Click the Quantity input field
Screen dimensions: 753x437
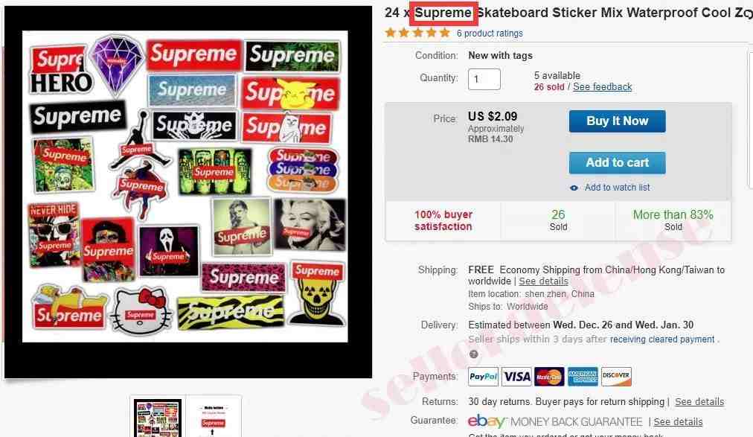pyautogui.click(x=484, y=79)
